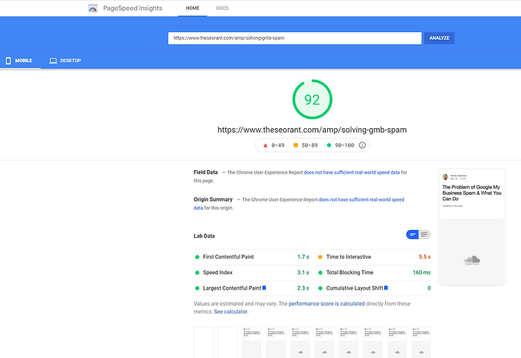Click the 5.5 s Time to Interactive value
521x358 pixels.
[x=425, y=257]
